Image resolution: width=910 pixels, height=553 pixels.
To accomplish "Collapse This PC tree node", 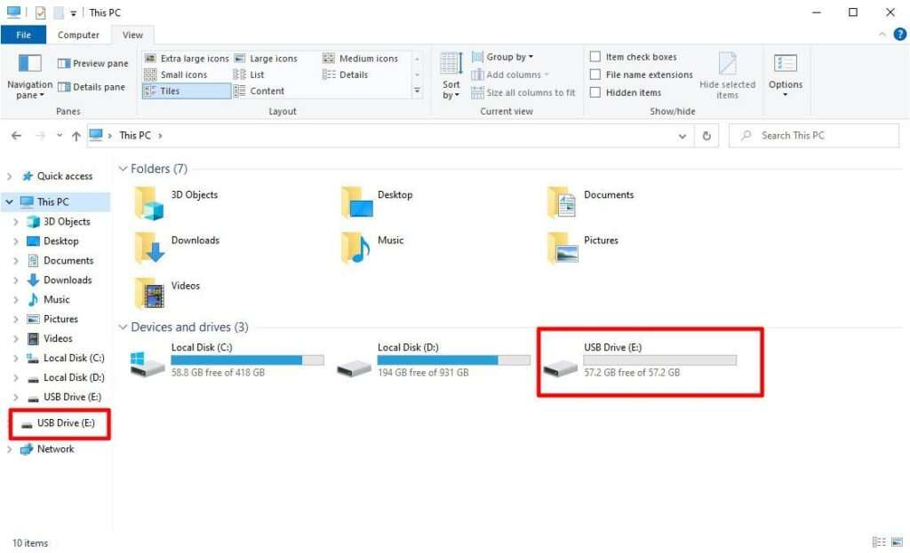I will click(9, 201).
